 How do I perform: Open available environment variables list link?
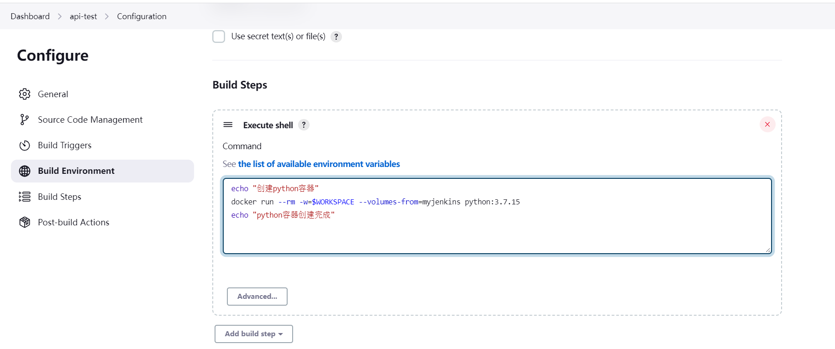[319, 164]
